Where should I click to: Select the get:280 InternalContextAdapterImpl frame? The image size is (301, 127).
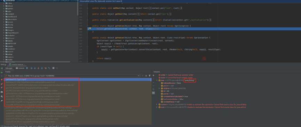click(x=77, y=91)
